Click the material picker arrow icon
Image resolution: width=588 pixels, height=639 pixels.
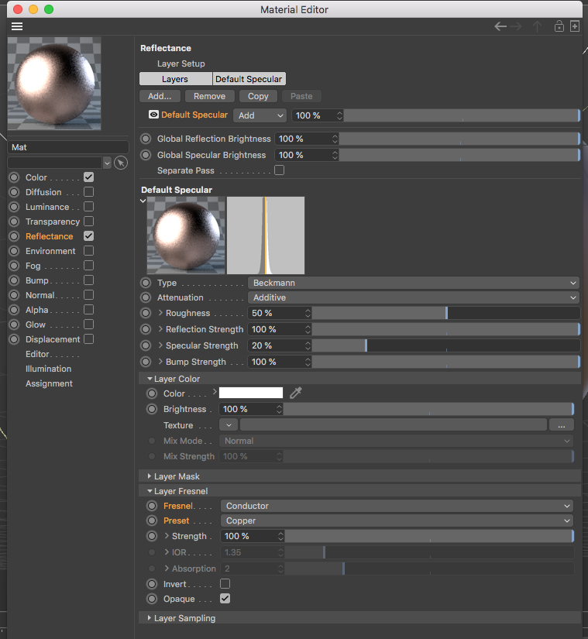click(x=120, y=163)
